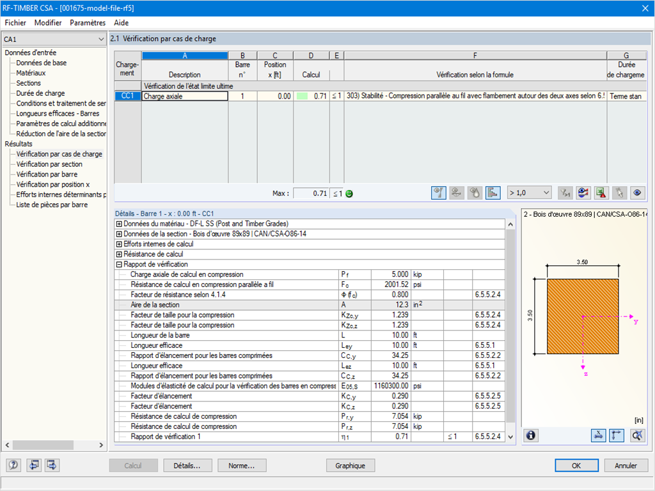Screen dimensions: 655x491
Task: Toggle the first filter icon above the results table
Action: 439,192
